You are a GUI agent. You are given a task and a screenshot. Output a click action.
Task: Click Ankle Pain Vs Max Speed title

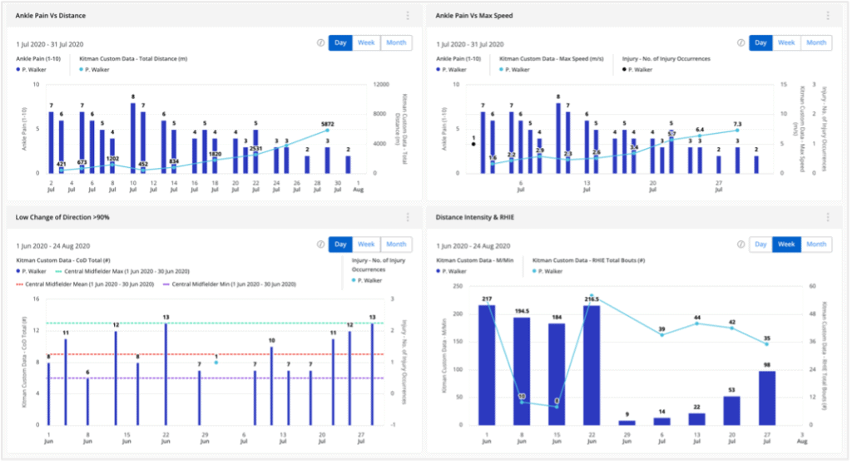[473, 16]
